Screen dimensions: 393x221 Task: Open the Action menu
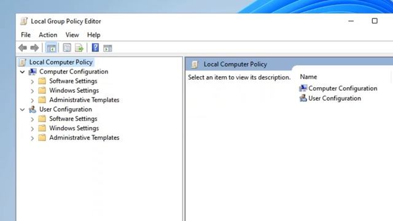[48, 35]
